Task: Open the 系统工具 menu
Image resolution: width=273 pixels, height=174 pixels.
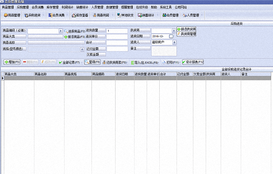Action: click(166, 7)
